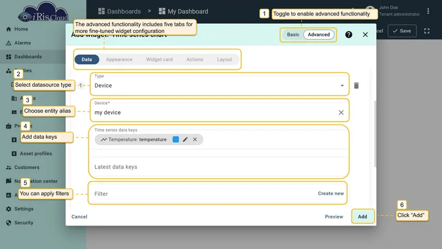Click the Preview button

coord(334,217)
